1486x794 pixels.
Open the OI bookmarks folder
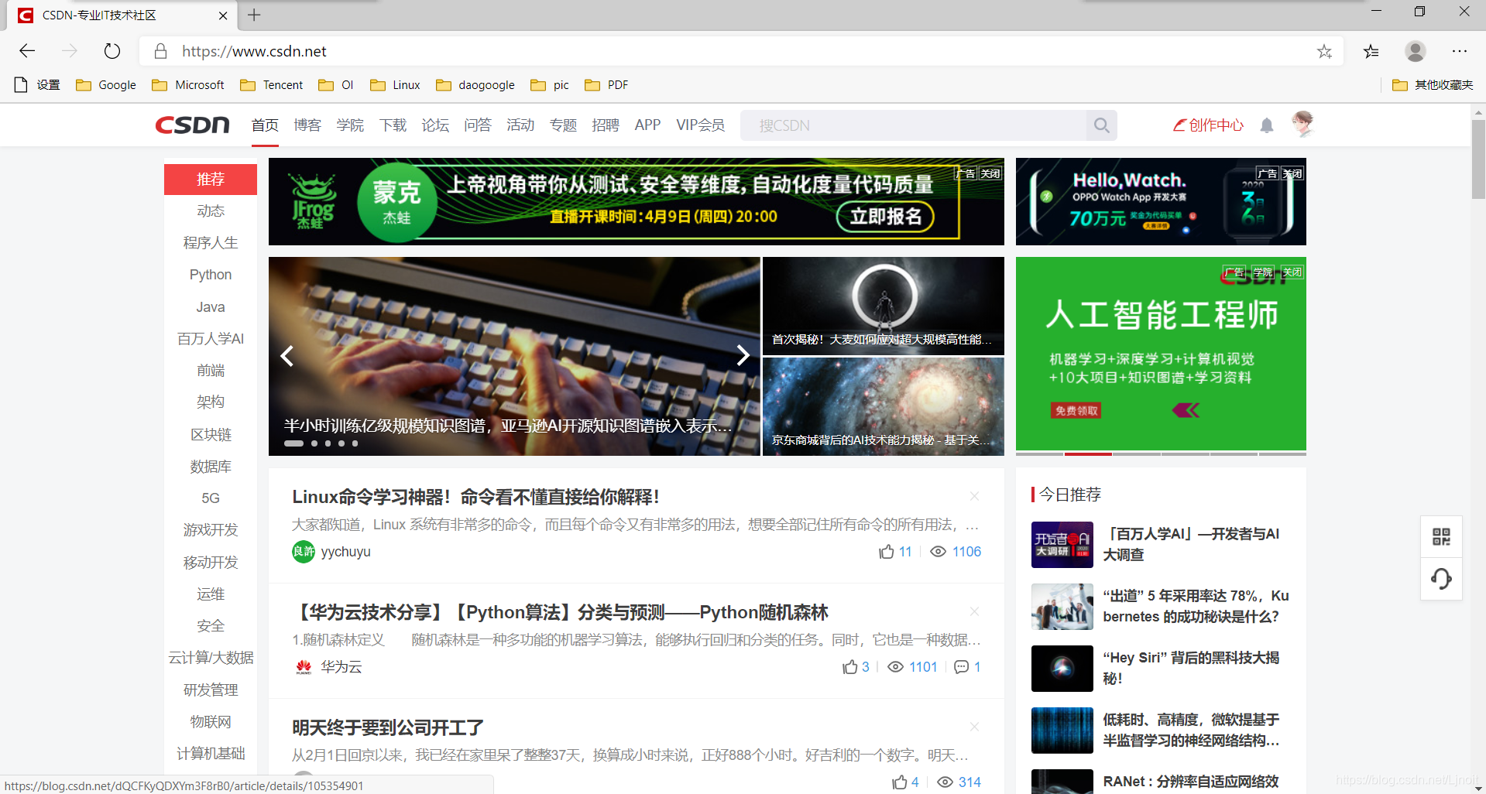pyautogui.click(x=336, y=85)
